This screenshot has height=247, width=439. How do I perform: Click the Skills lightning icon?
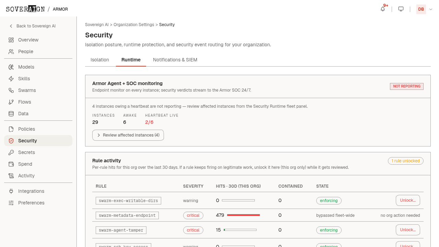pos(11,79)
